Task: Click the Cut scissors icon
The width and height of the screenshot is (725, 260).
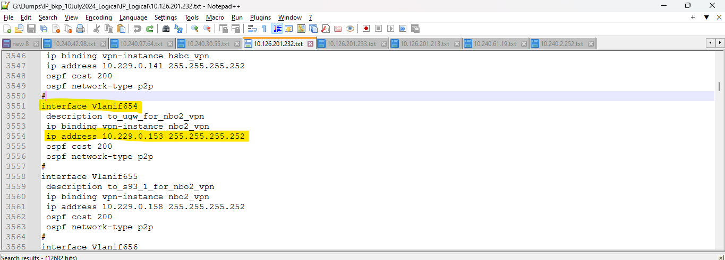Action: pos(97,29)
